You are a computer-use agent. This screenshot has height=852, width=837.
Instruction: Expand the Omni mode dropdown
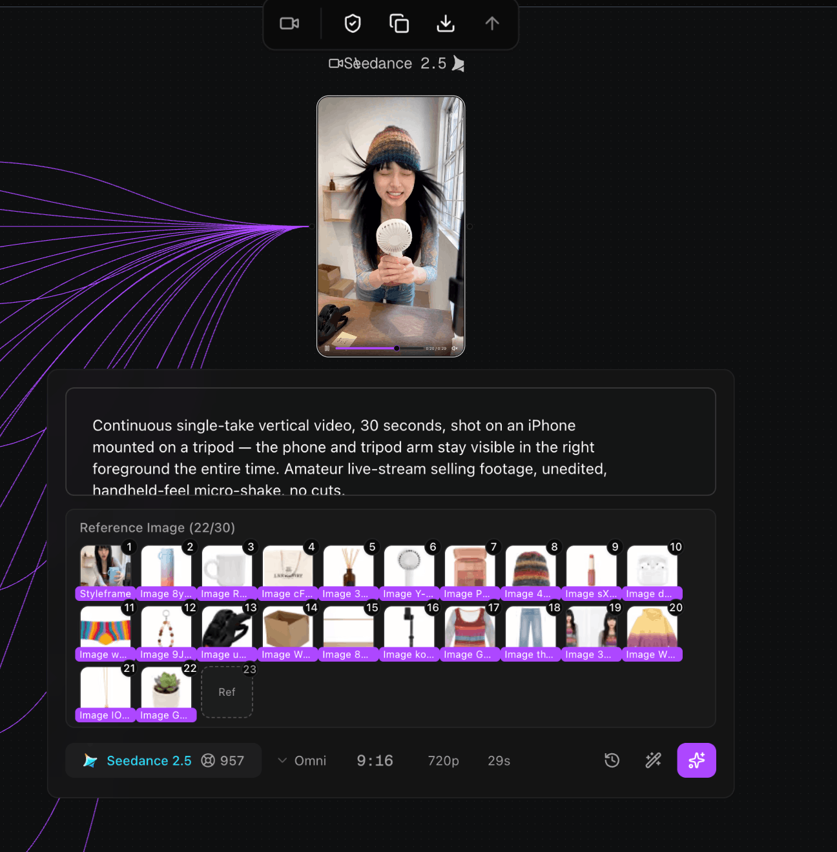tap(302, 761)
